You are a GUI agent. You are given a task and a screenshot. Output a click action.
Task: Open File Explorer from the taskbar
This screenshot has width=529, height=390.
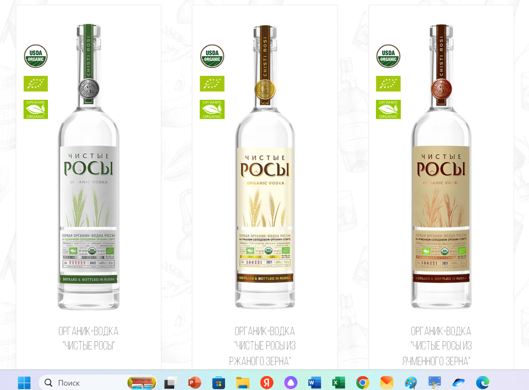(x=242, y=383)
